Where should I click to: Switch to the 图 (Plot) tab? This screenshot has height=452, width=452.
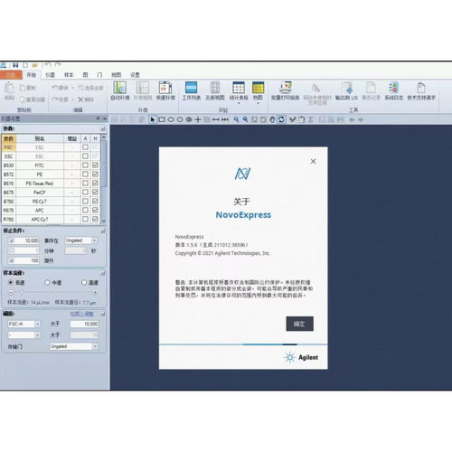[x=85, y=75]
